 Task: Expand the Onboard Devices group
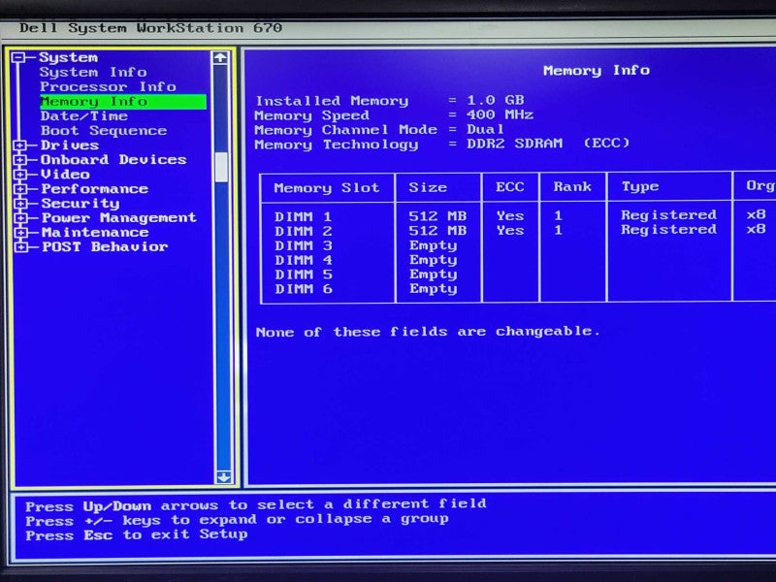(19, 160)
